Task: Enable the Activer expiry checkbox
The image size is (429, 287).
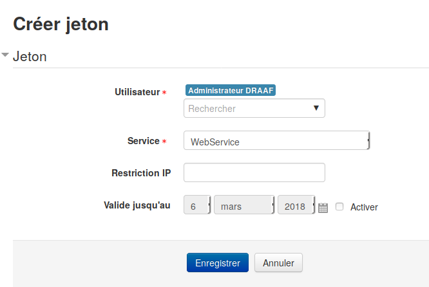Action: click(x=339, y=207)
